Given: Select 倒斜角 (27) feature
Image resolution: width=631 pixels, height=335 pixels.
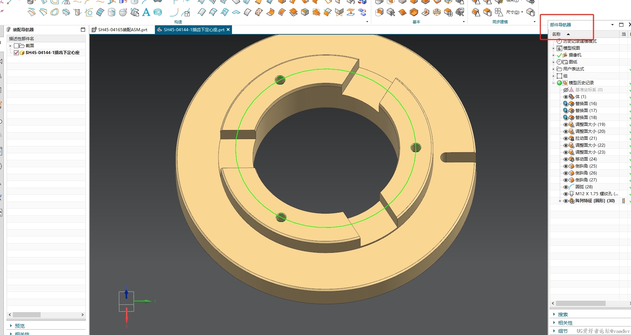Looking at the screenshot, I should pos(586,180).
